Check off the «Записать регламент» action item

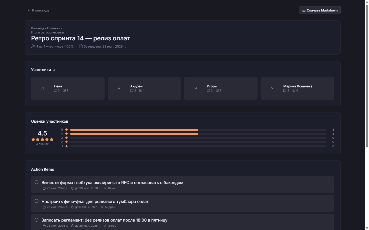coord(36,220)
